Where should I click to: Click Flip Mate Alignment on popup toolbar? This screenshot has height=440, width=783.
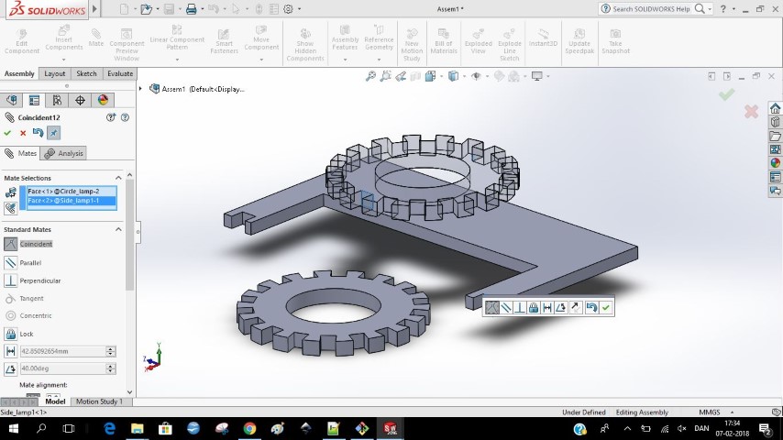pos(575,308)
